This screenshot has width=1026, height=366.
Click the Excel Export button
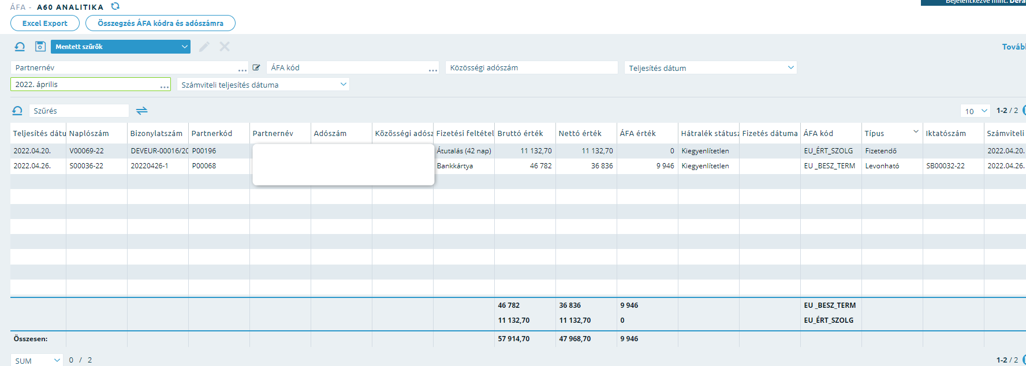coord(45,23)
